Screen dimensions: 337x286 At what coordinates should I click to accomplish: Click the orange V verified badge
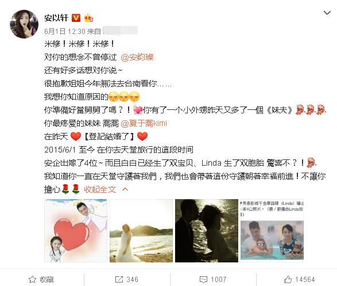(x=76, y=18)
